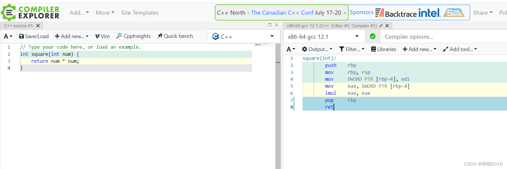Viewport: 507px width, 169px height.
Task: Open the x86-64 gcc 12.1 compiler picker
Action: click(x=324, y=37)
